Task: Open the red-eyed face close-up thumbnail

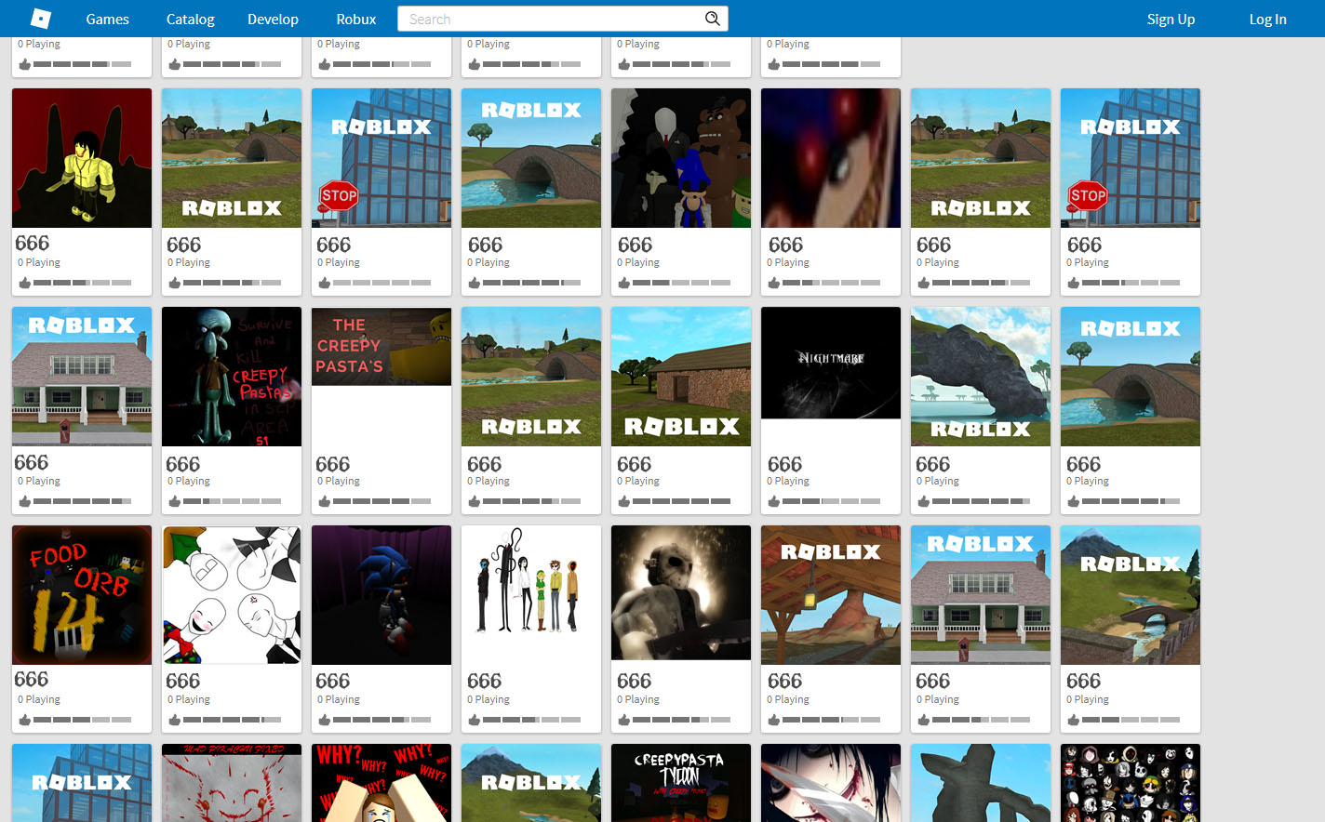Action: (x=831, y=158)
